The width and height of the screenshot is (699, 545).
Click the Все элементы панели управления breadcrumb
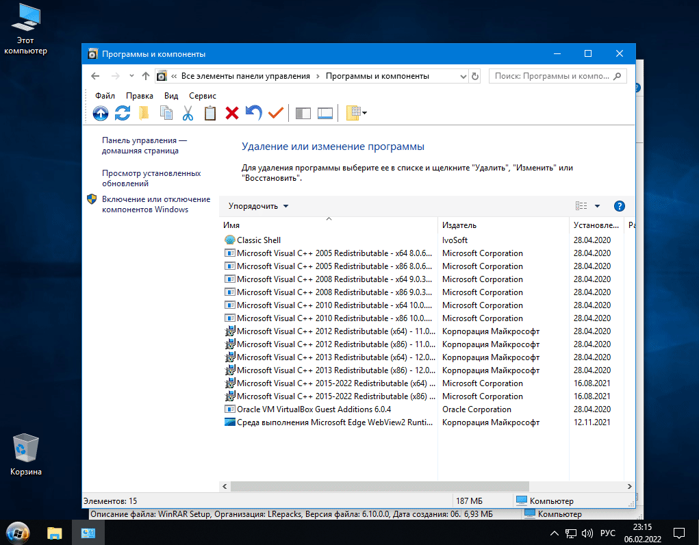tap(245, 76)
